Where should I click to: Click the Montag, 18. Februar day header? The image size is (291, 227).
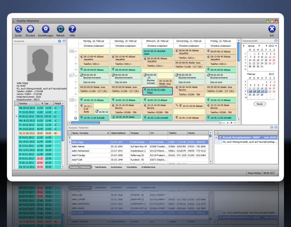94,41
